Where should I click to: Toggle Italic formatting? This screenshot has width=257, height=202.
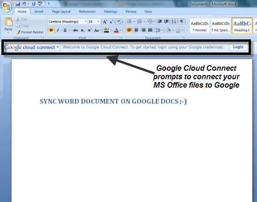(58, 30)
